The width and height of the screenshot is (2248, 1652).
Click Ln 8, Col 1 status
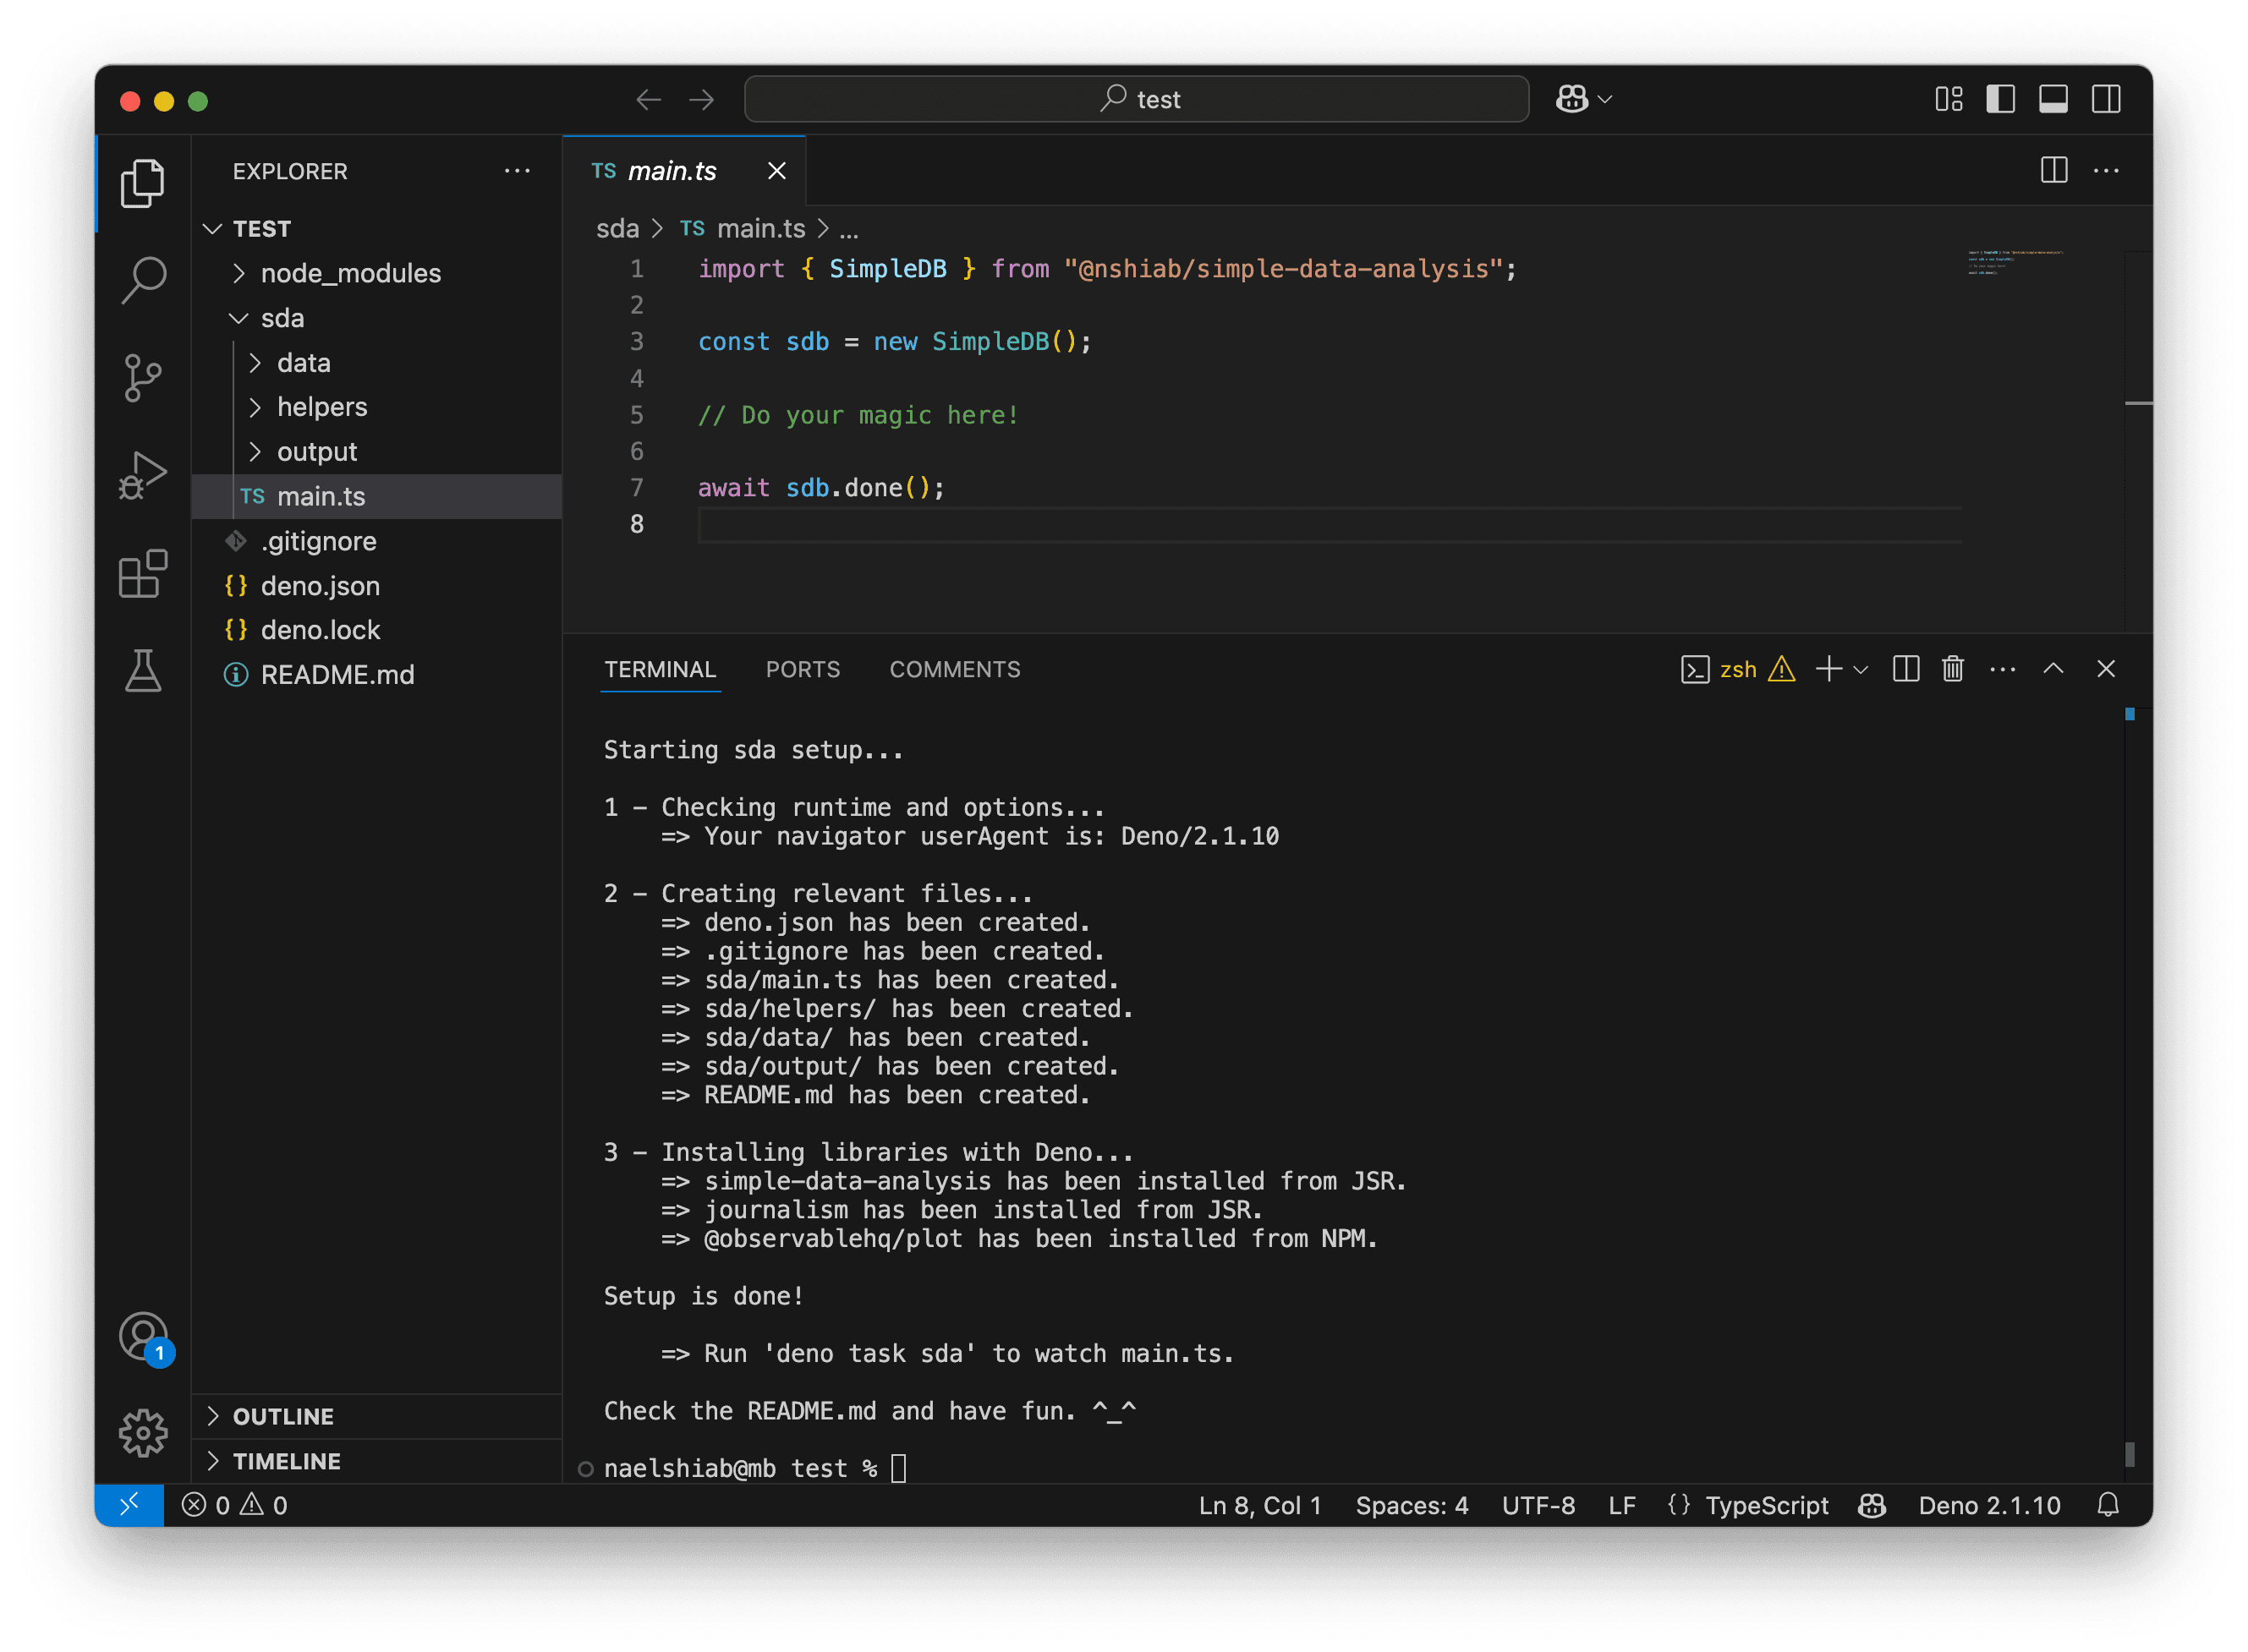click(x=1259, y=1505)
